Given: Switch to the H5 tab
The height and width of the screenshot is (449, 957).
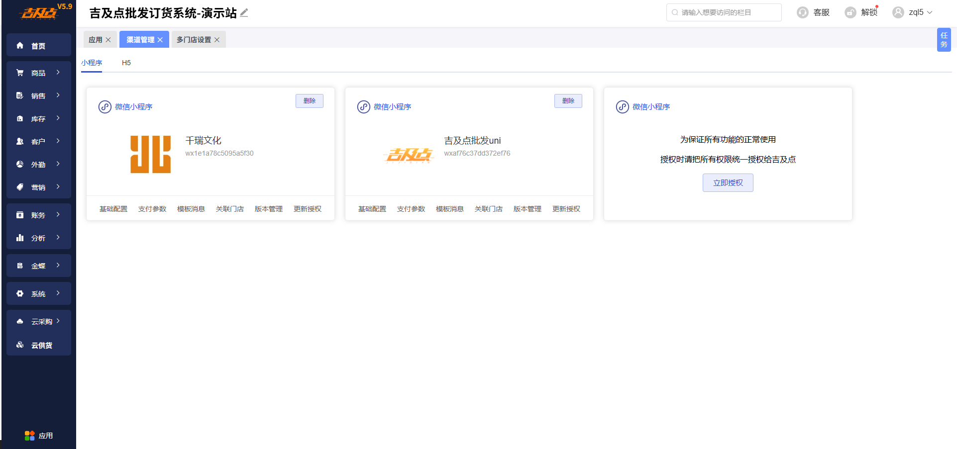Looking at the screenshot, I should pos(126,63).
